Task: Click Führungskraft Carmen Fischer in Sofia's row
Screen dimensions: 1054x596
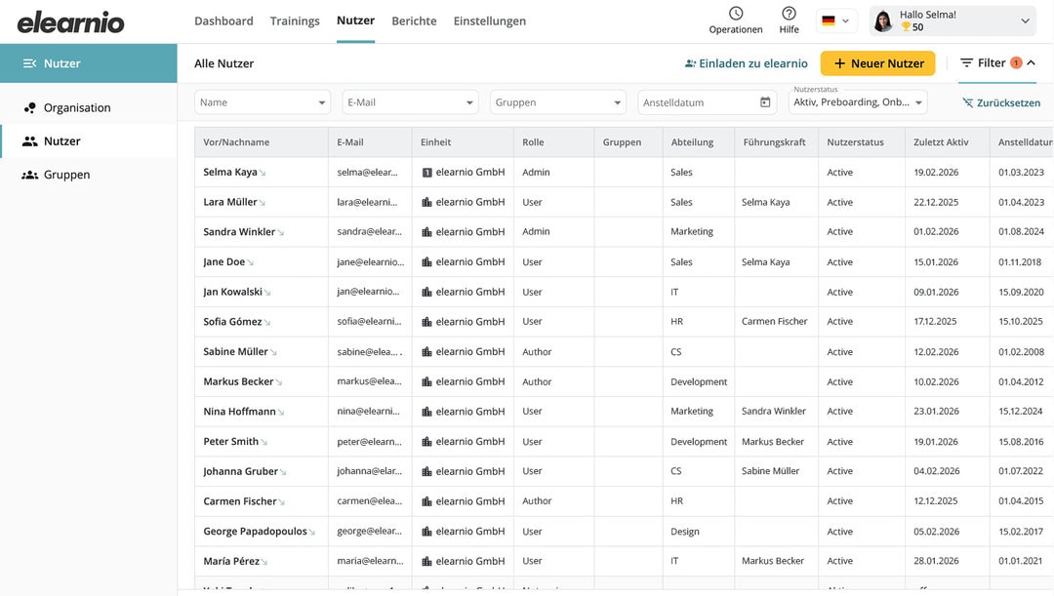Action: (774, 321)
